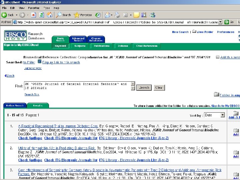Switch to the Choose Databases tab
The width and height of the screenshot is (240, 180).
point(96,39)
